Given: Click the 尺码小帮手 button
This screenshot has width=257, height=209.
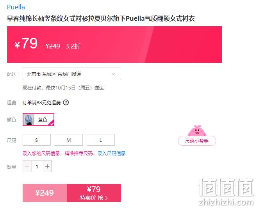Looking at the screenshot, I should 197,141.
